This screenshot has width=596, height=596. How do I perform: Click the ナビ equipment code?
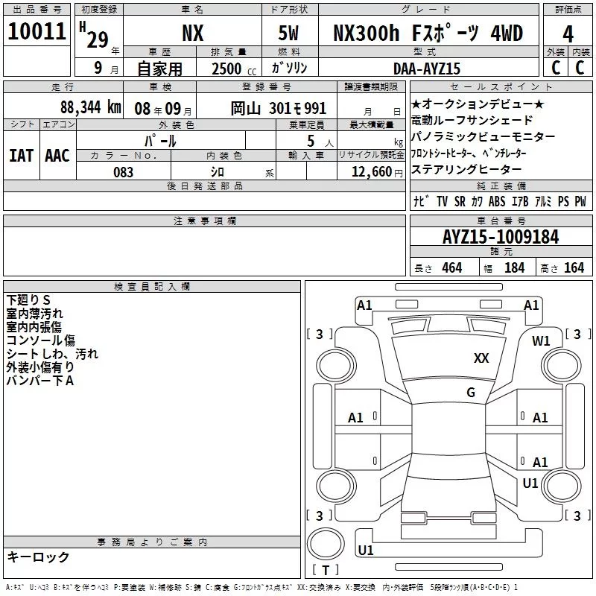pos(421,201)
